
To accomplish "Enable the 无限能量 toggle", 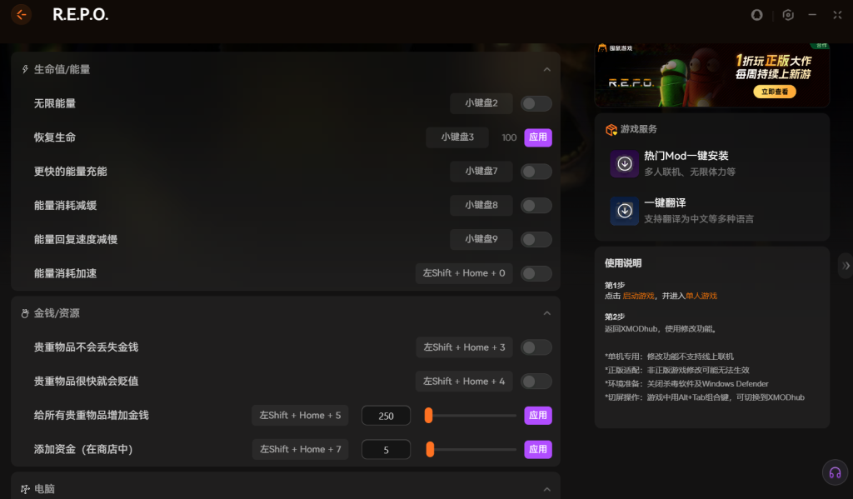I will click(x=536, y=103).
